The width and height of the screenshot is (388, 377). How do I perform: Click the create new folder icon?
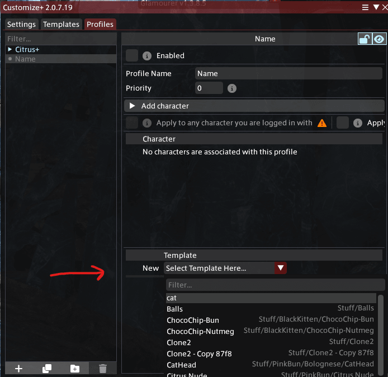coord(75,369)
